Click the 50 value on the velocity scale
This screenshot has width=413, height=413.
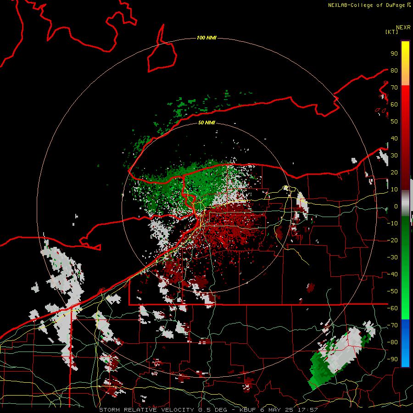[x=394, y=122]
